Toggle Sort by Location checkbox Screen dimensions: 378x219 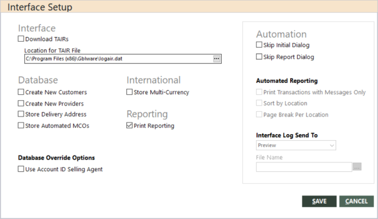(259, 103)
